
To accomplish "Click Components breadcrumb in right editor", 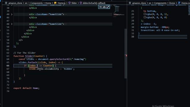I will click(160, 3).
